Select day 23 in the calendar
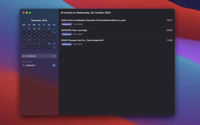Image resolution: width=200 pixels, height=125 pixels. (x=24, y=43)
